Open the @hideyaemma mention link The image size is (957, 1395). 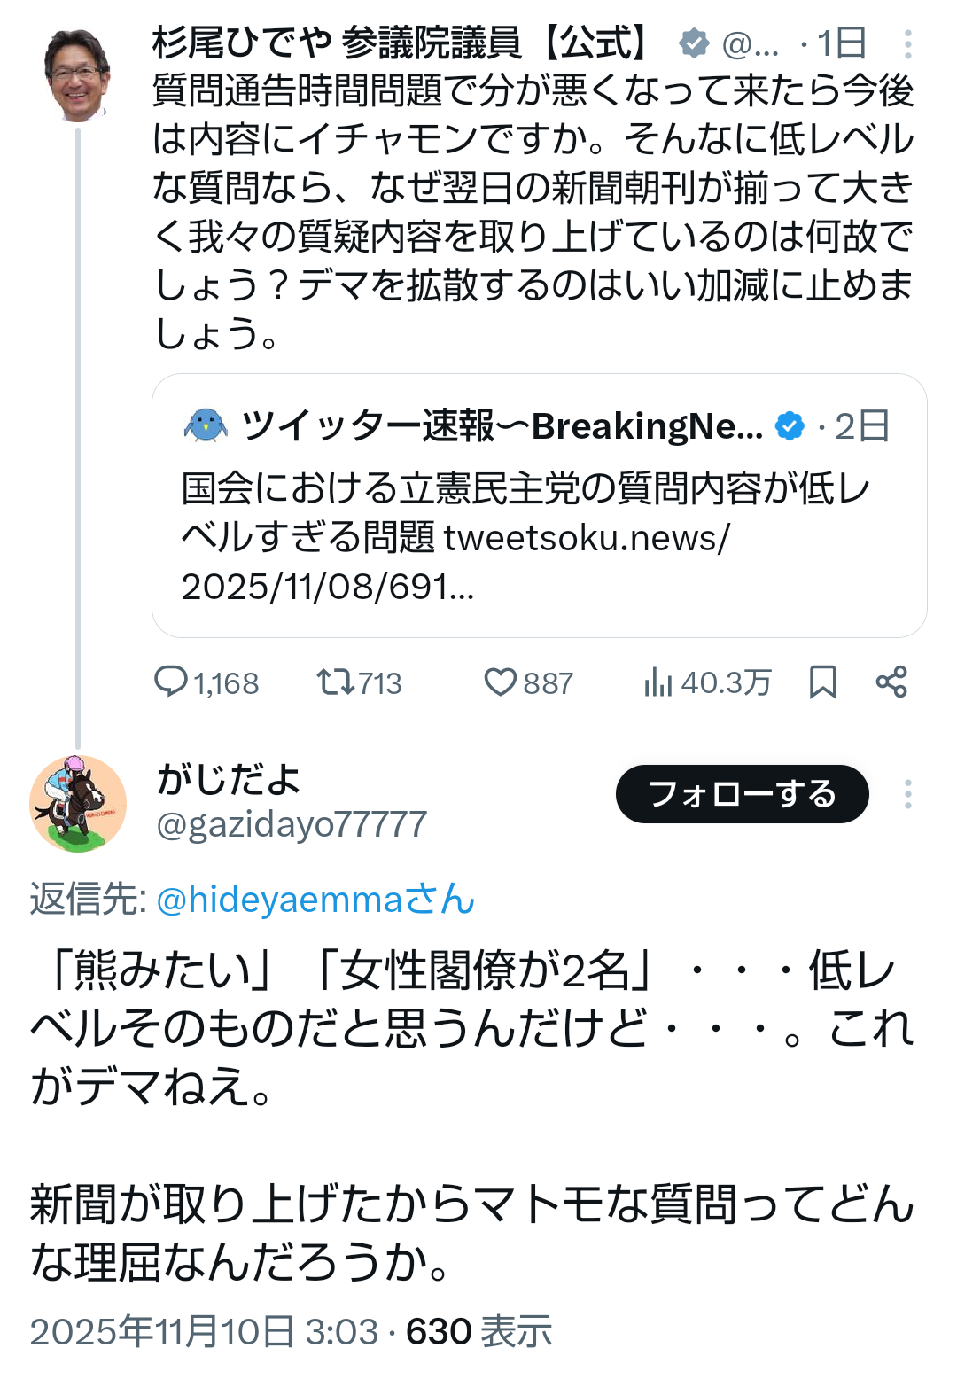click(315, 900)
